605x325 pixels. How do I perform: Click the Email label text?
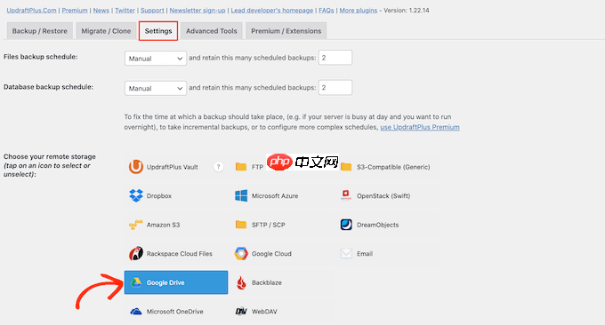(365, 254)
